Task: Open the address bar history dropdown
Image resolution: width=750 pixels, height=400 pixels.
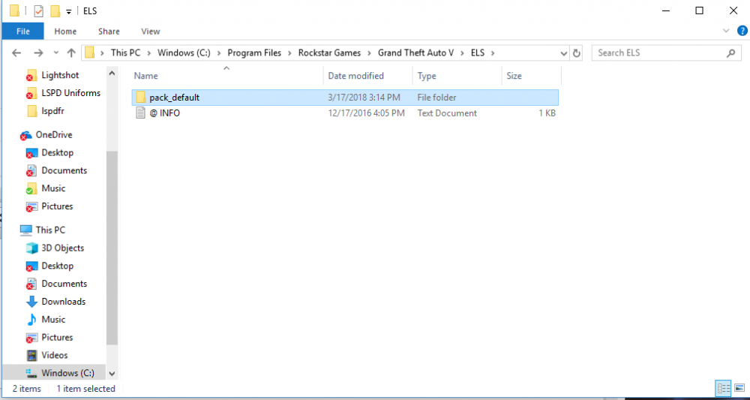Action: pos(564,53)
